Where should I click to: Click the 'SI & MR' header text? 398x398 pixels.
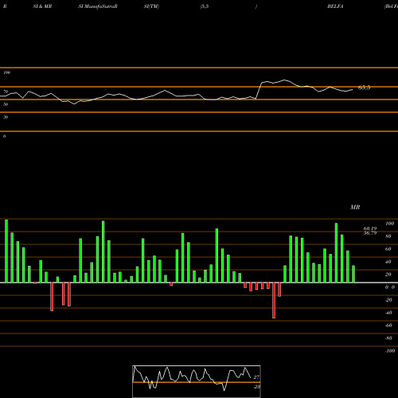[x=42, y=6]
